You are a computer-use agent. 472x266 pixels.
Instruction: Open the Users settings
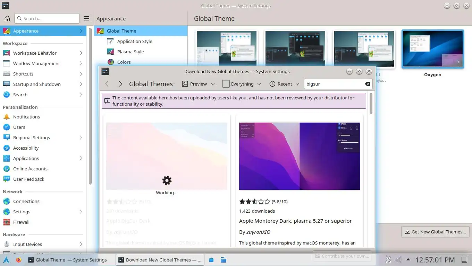coord(43,127)
